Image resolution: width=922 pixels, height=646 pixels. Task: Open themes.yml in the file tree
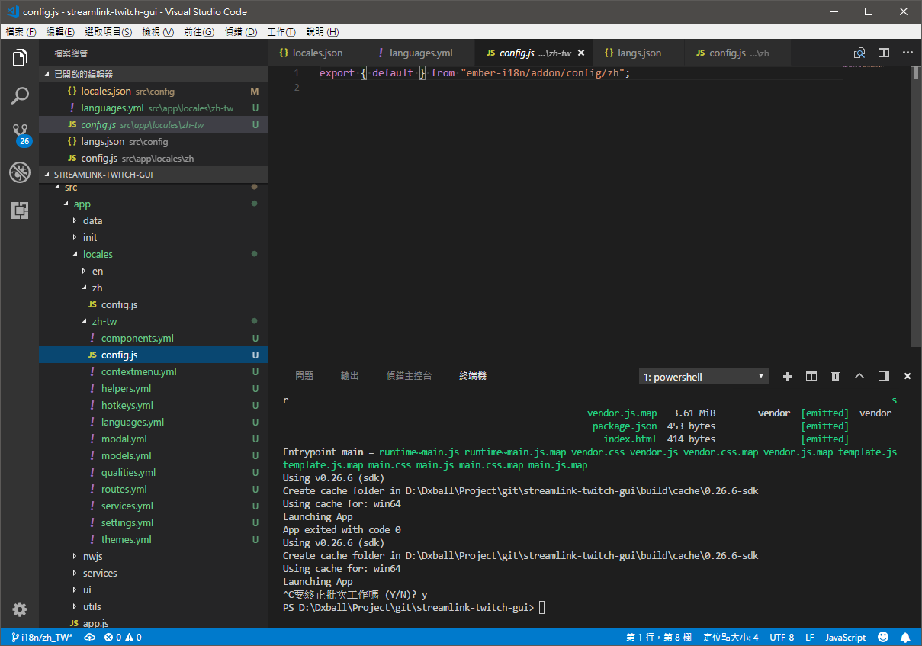[126, 539]
